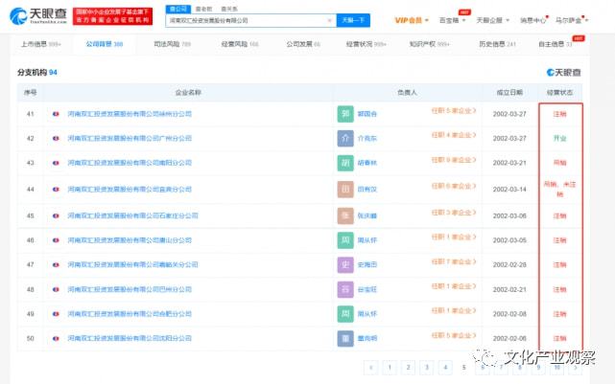This screenshot has height=384, width=615.
Task: Open the 合肥分公司 branch link in row 49
Action: click(x=130, y=314)
